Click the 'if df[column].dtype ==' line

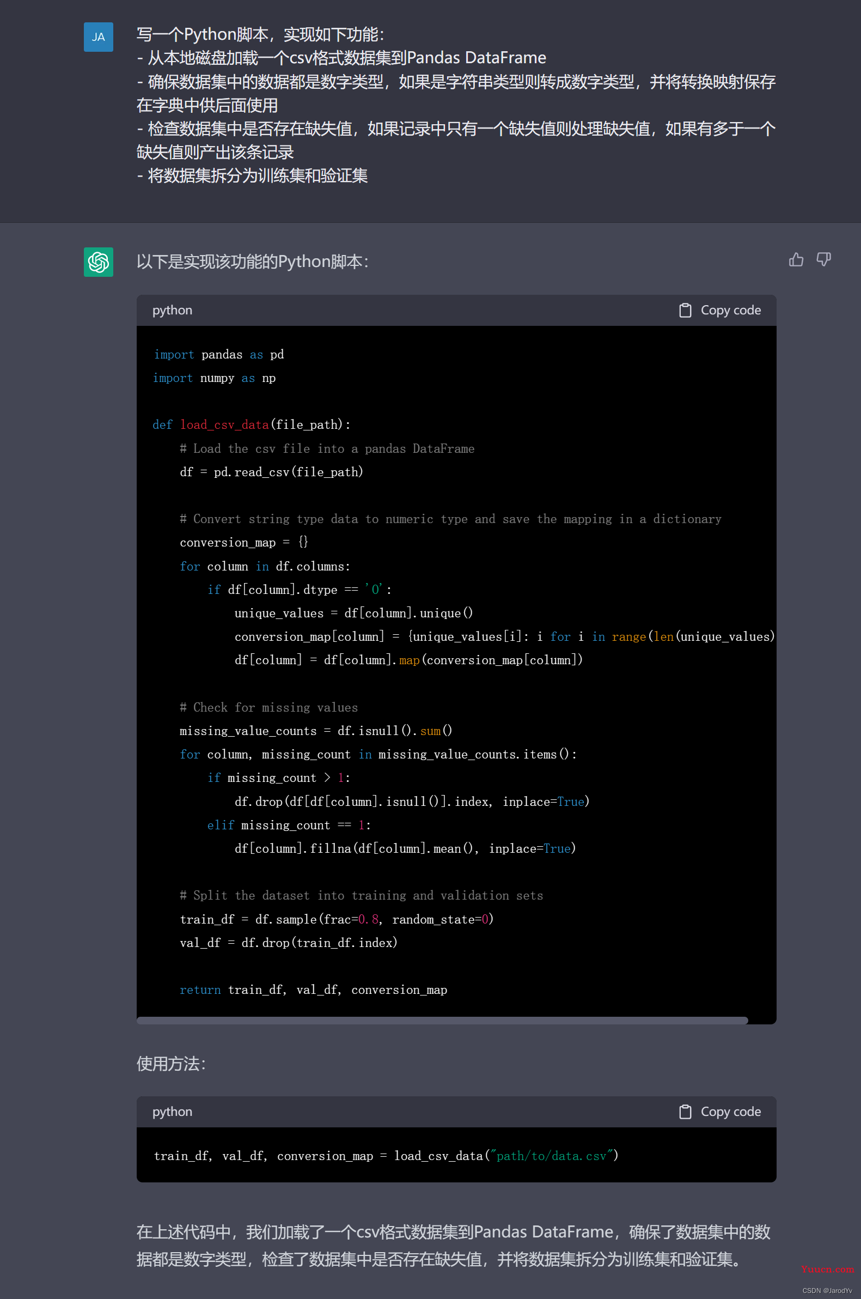pos(300,590)
